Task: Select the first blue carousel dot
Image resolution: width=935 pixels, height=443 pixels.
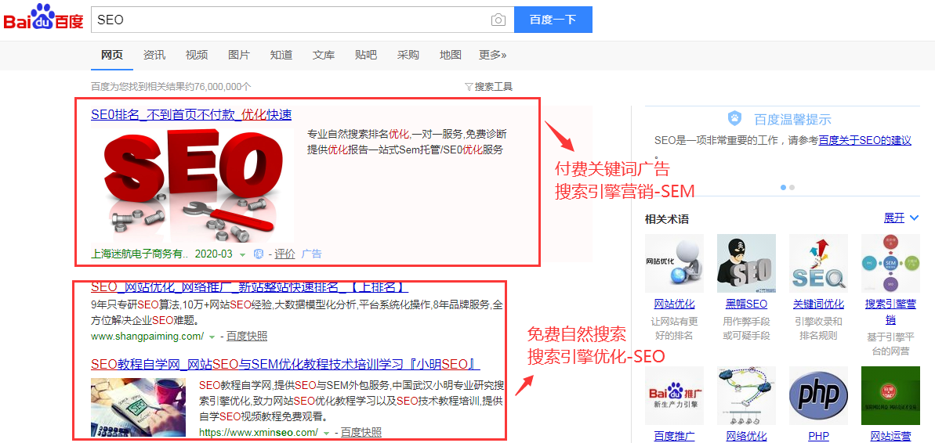Action: (783, 187)
